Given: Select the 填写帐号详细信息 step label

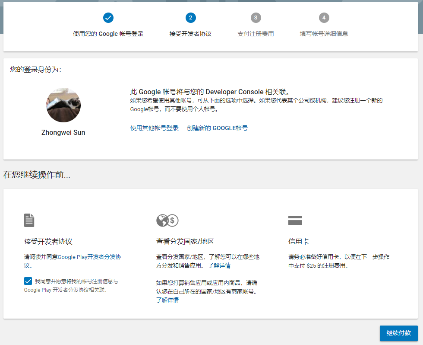Looking at the screenshot, I should tap(324, 34).
